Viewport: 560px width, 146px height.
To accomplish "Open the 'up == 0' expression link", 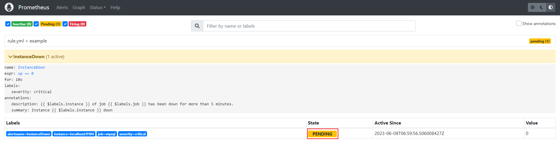I will 26,74.
